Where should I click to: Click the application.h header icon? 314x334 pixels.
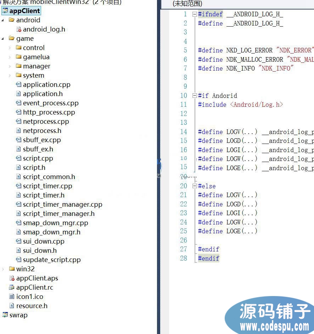click(18, 94)
